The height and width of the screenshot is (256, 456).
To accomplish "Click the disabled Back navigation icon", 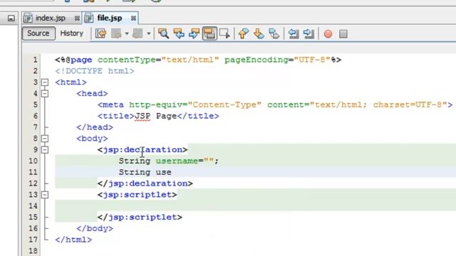I will pyautogui.click(x=116, y=33).
